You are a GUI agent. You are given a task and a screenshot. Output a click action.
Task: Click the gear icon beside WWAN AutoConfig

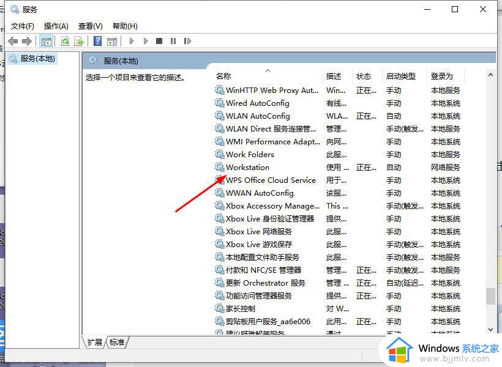pyautogui.click(x=219, y=193)
